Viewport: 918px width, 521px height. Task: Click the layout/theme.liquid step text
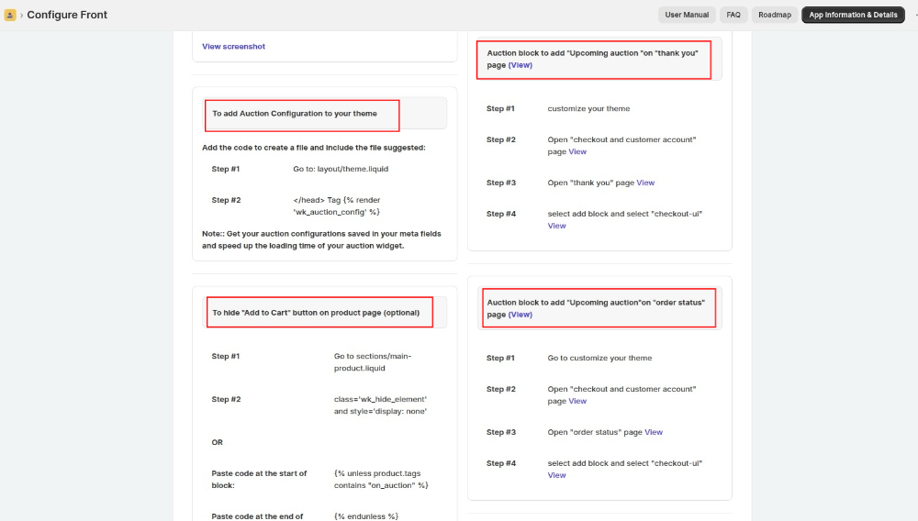click(341, 169)
